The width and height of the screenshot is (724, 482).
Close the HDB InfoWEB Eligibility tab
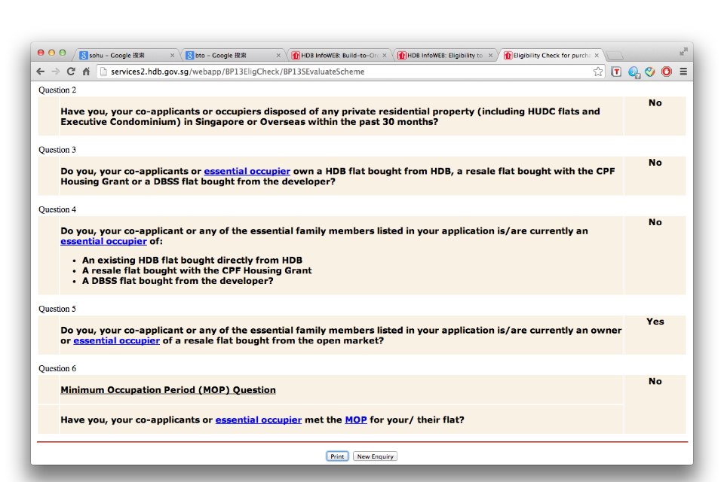pos(490,56)
